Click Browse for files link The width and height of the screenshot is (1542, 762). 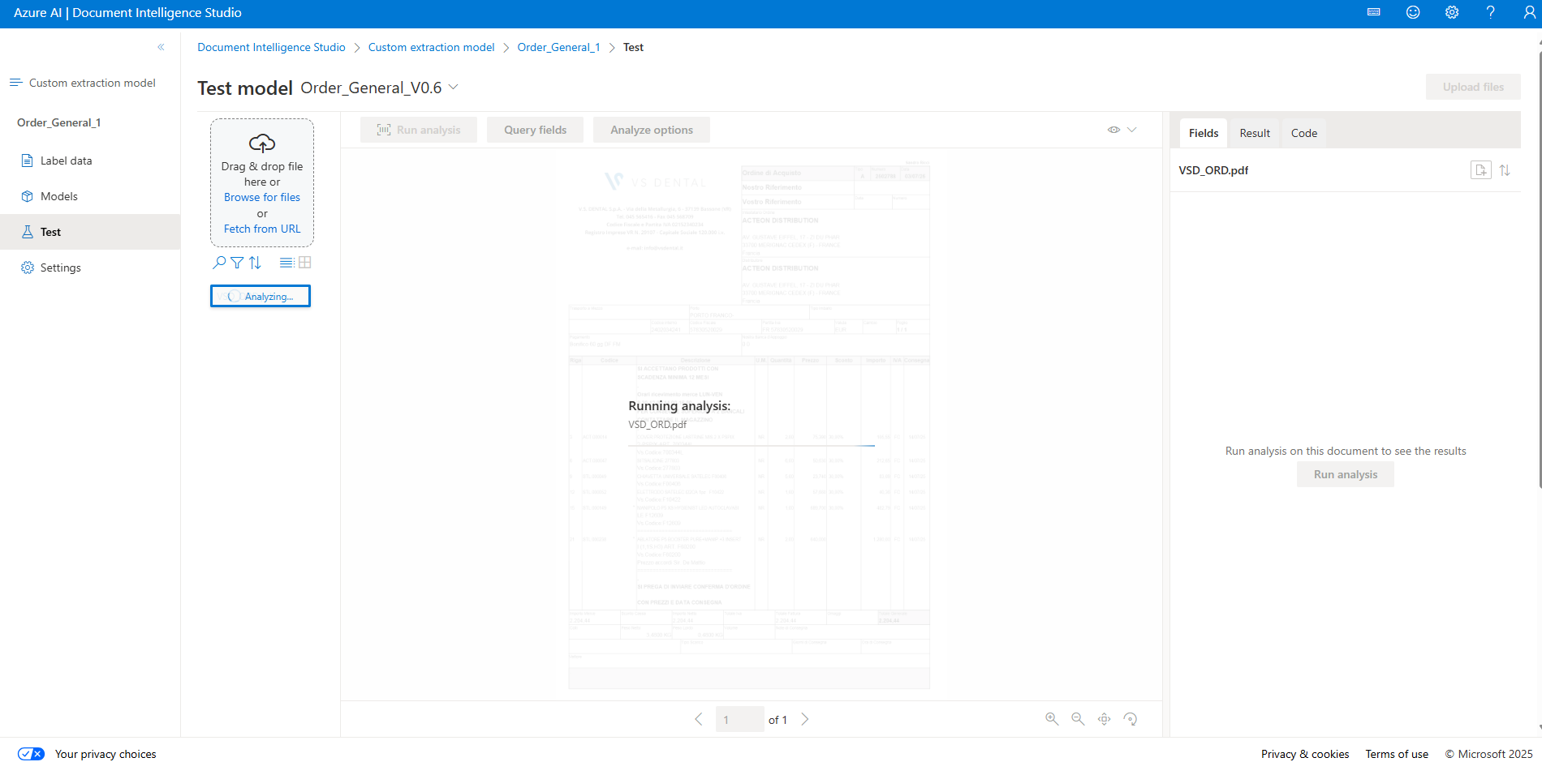coord(262,197)
